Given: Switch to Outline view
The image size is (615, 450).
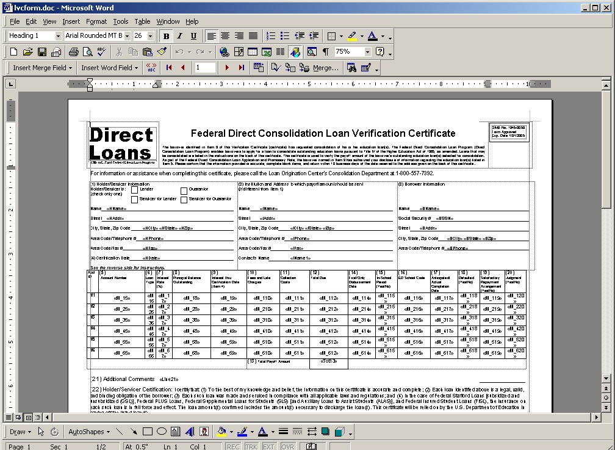Looking at the screenshot, I should pos(38,417).
